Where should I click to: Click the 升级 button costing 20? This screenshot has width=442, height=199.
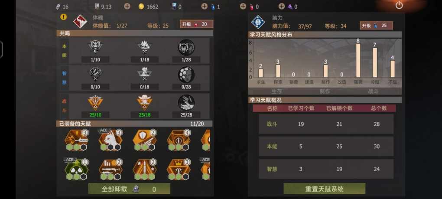[196, 24]
